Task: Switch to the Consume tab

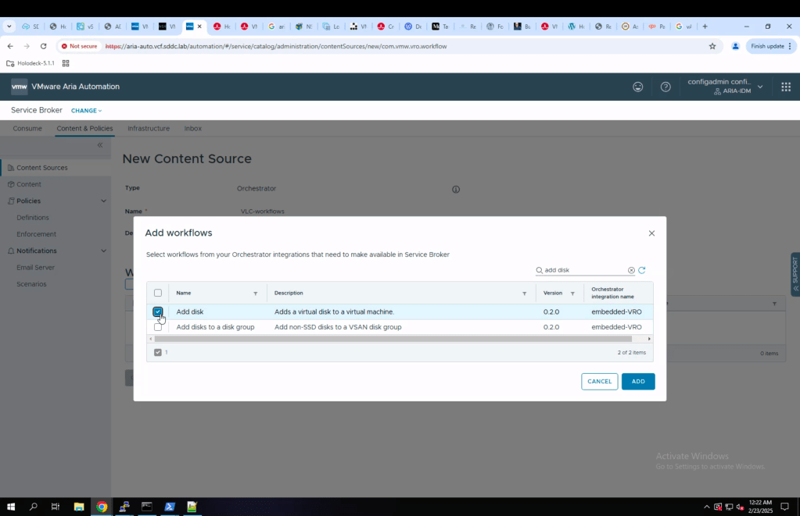Action: pyautogui.click(x=27, y=128)
